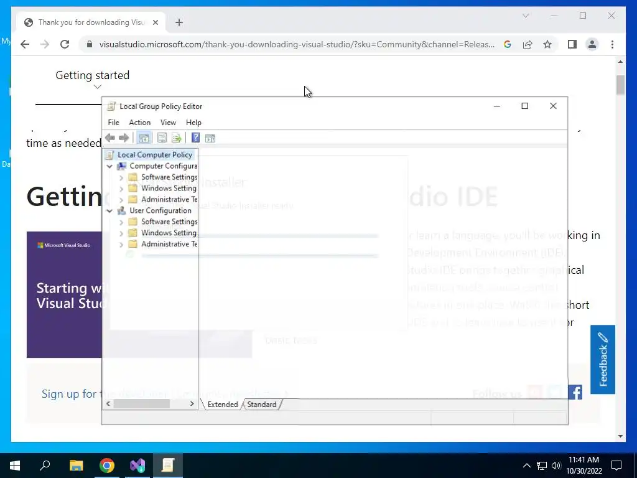The width and height of the screenshot is (637, 478).
Task: Click the Feedback button on the web page
Action: [x=603, y=359]
